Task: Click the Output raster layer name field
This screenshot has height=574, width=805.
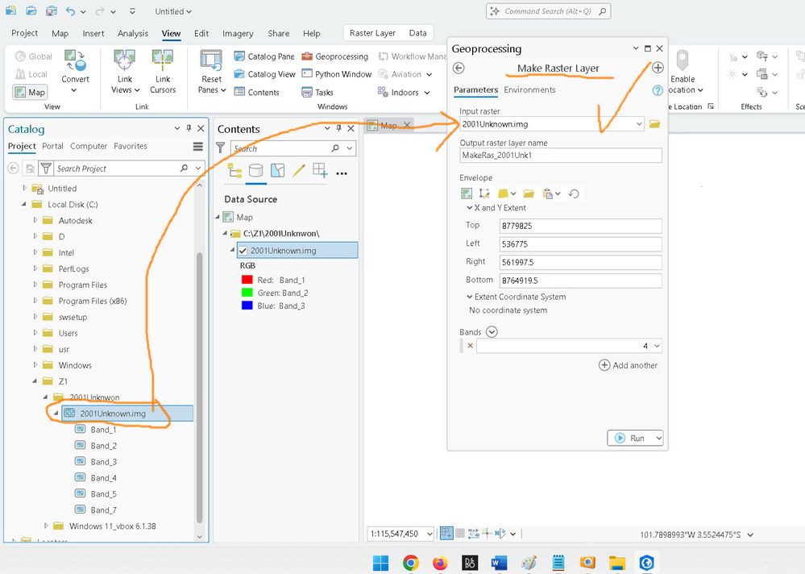Action: 560,156
